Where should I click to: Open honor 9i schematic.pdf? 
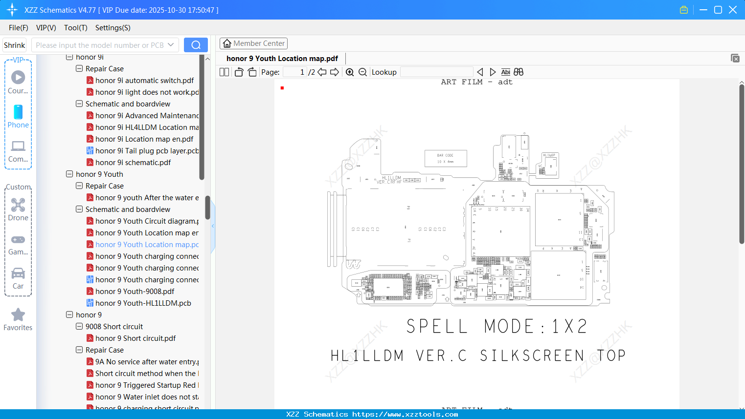coord(129,163)
